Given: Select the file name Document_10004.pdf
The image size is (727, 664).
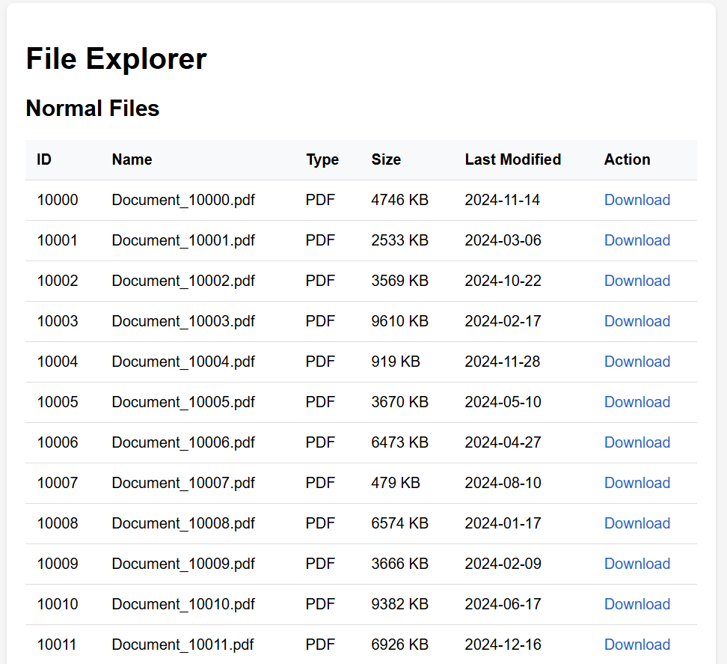Looking at the screenshot, I should point(183,362).
